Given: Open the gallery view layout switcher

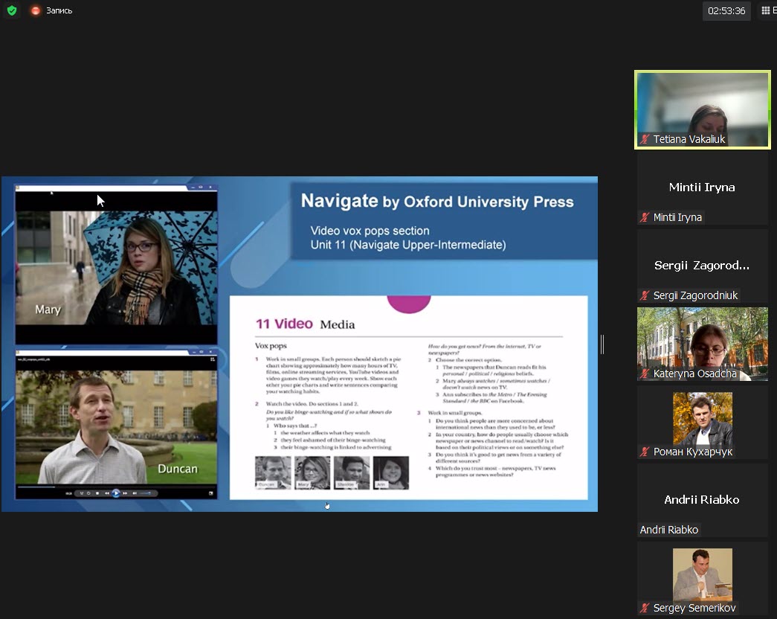Looking at the screenshot, I should click(x=766, y=11).
